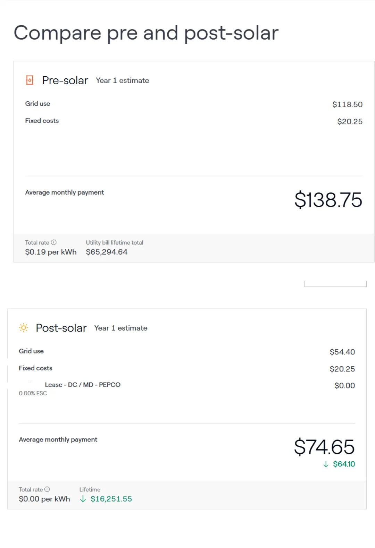Image resolution: width=375 pixels, height=548 pixels.
Task: Click the 0.00% ESC label
Action: pyautogui.click(x=33, y=393)
